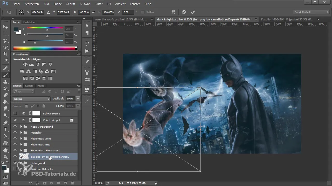Open the layer filter Art dropdown
Image resolution: width=332 pixels, height=186 pixels.
[x=23, y=91]
